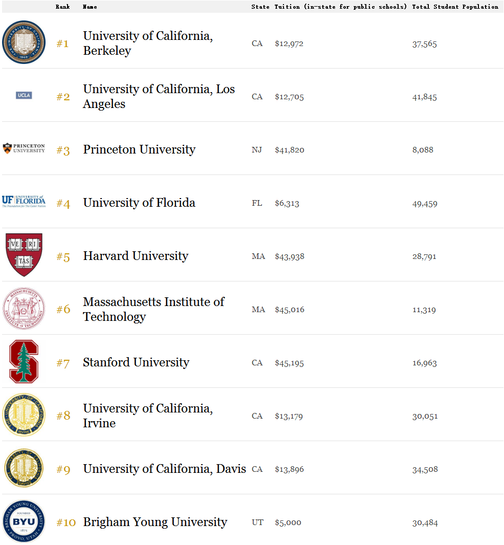Click the UC Irvine gold seal
The image size is (504, 545).
tap(24, 415)
